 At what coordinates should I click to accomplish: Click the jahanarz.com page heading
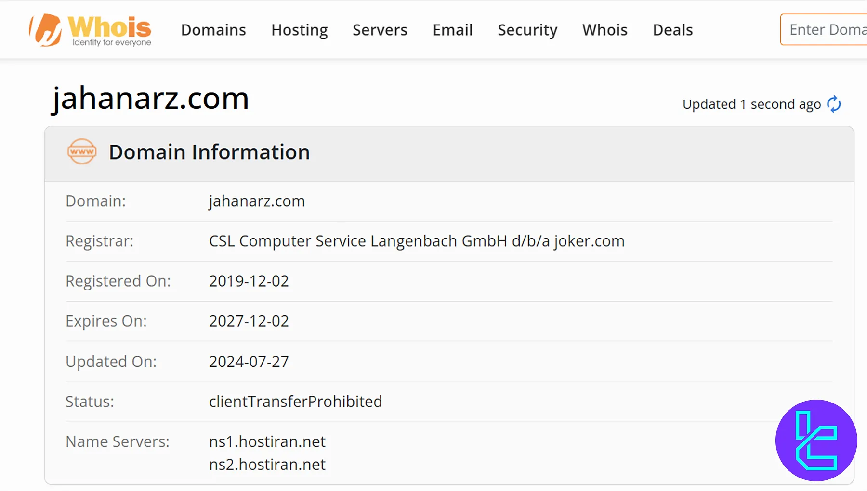pos(150,99)
